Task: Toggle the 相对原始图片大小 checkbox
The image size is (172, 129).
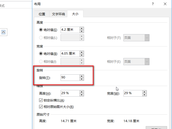Action: click(40, 107)
